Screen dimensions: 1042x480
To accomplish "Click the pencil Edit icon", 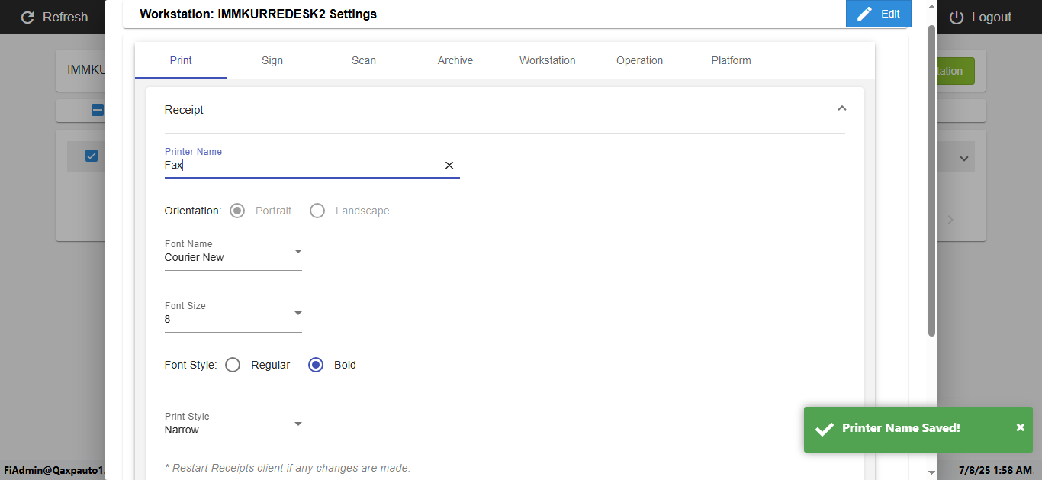I will (865, 14).
